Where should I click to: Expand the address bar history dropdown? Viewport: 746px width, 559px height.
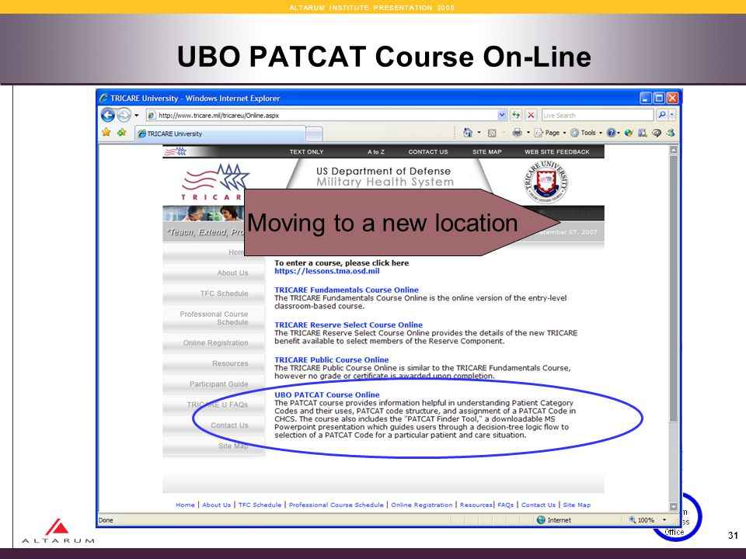coord(502,115)
